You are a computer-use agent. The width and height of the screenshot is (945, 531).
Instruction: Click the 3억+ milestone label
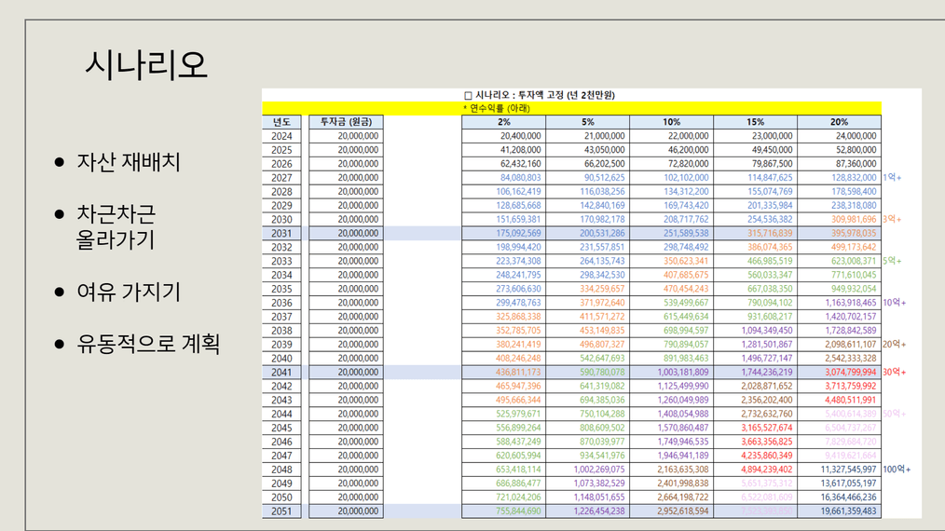point(892,220)
